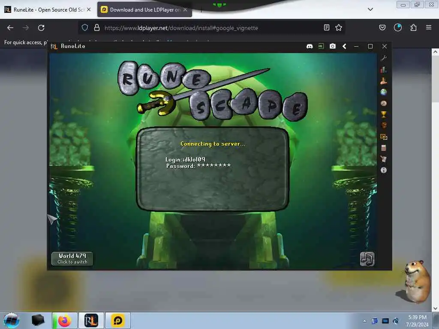Image resolution: width=439 pixels, height=329 pixels.
Task: Click the 'Login:idklol09' text
Action: pyautogui.click(x=185, y=159)
